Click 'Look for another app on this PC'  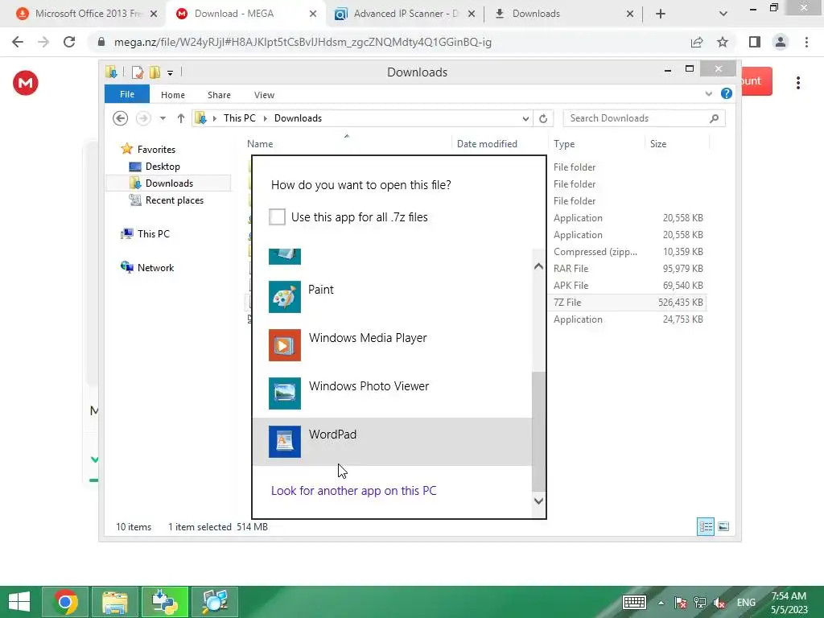(x=354, y=490)
